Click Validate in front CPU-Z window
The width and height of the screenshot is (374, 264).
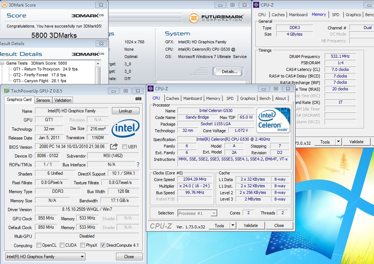pos(251,225)
